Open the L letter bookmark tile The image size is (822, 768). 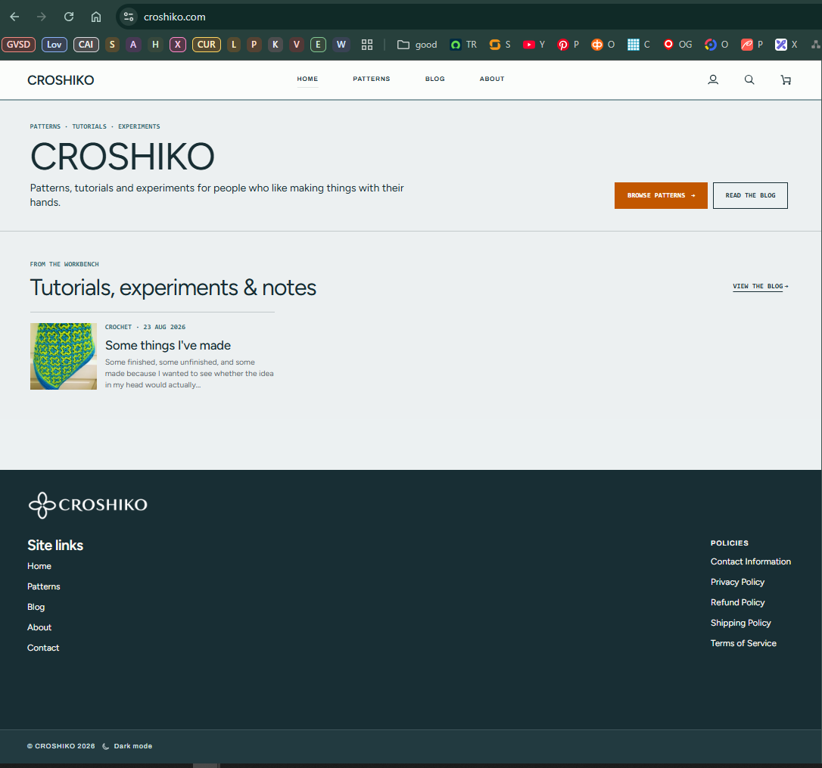234,45
